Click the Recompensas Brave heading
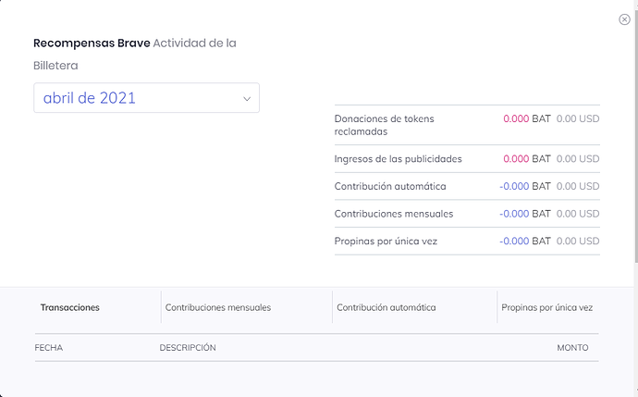The image size is (638, 397). [92, 43]
